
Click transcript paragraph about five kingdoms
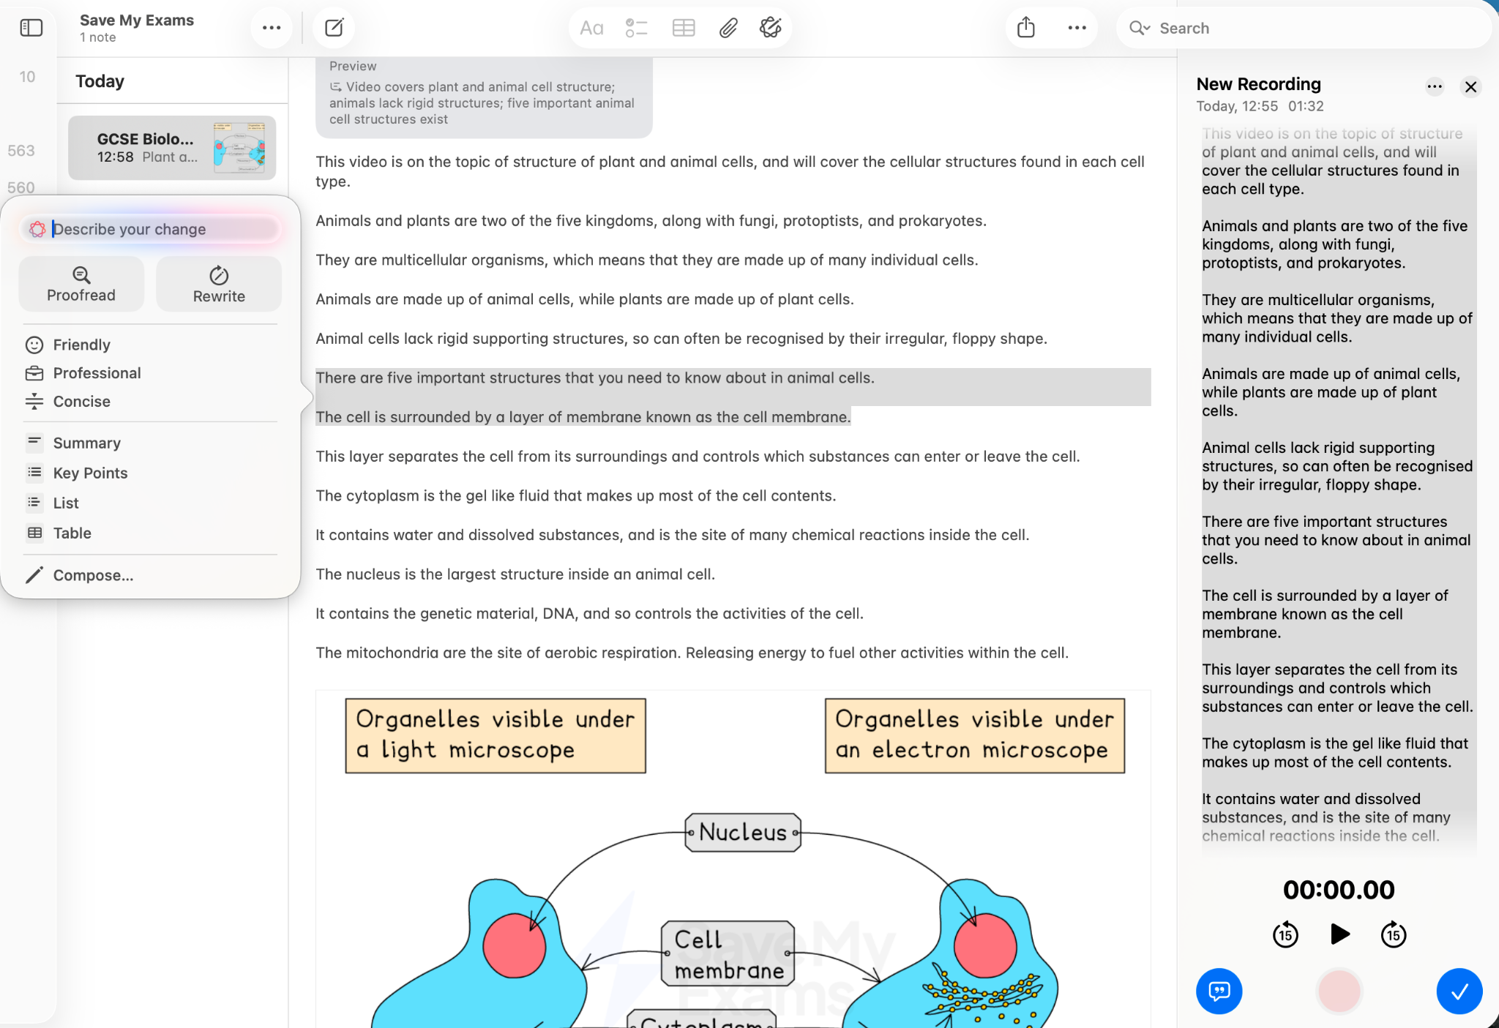coord(1334,244)
